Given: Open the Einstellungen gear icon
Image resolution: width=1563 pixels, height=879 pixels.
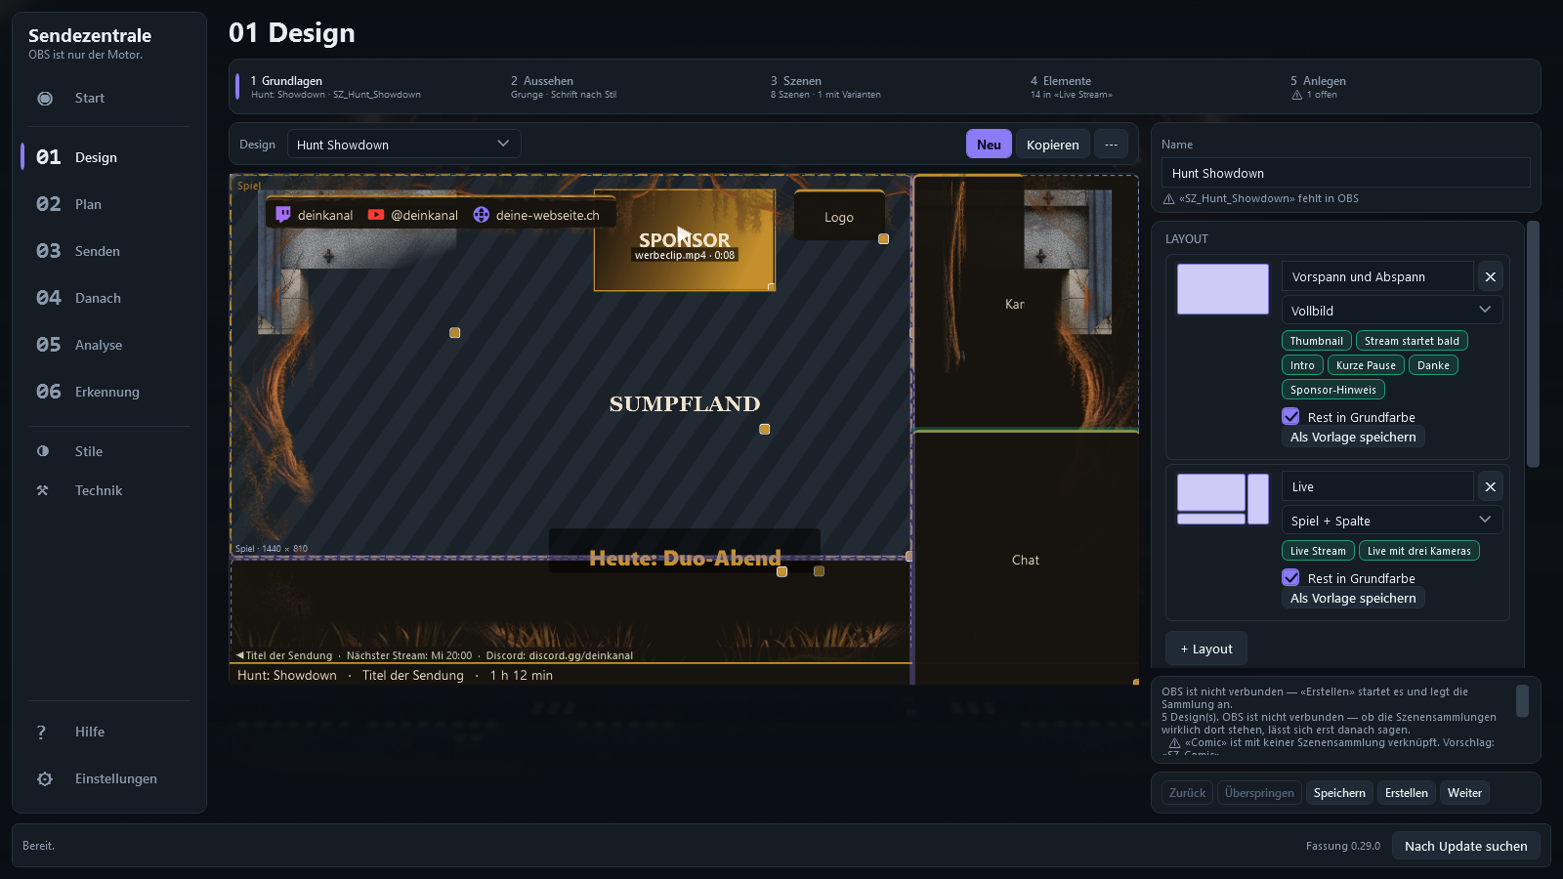Looking at the screenshot, I should pos(45,778).
